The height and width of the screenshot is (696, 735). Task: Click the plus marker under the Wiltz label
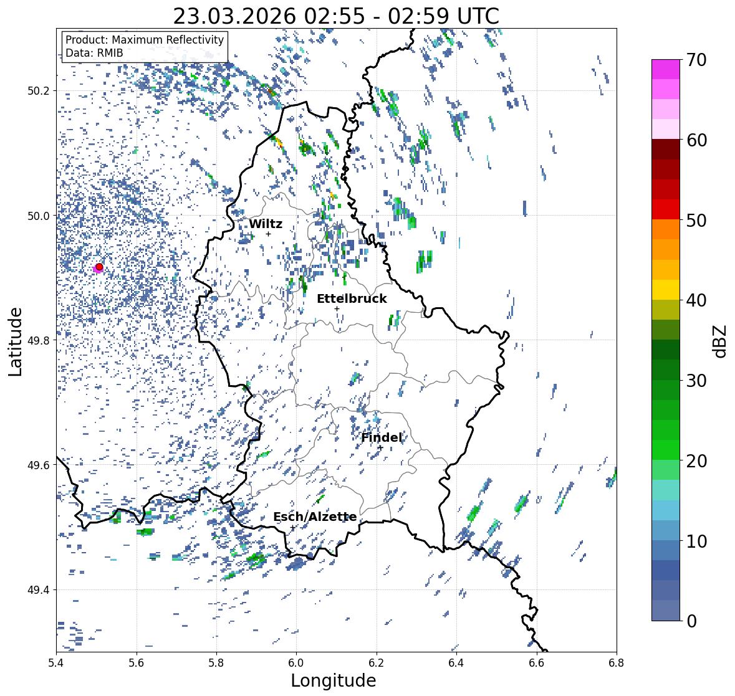click(x=268, y=234)
